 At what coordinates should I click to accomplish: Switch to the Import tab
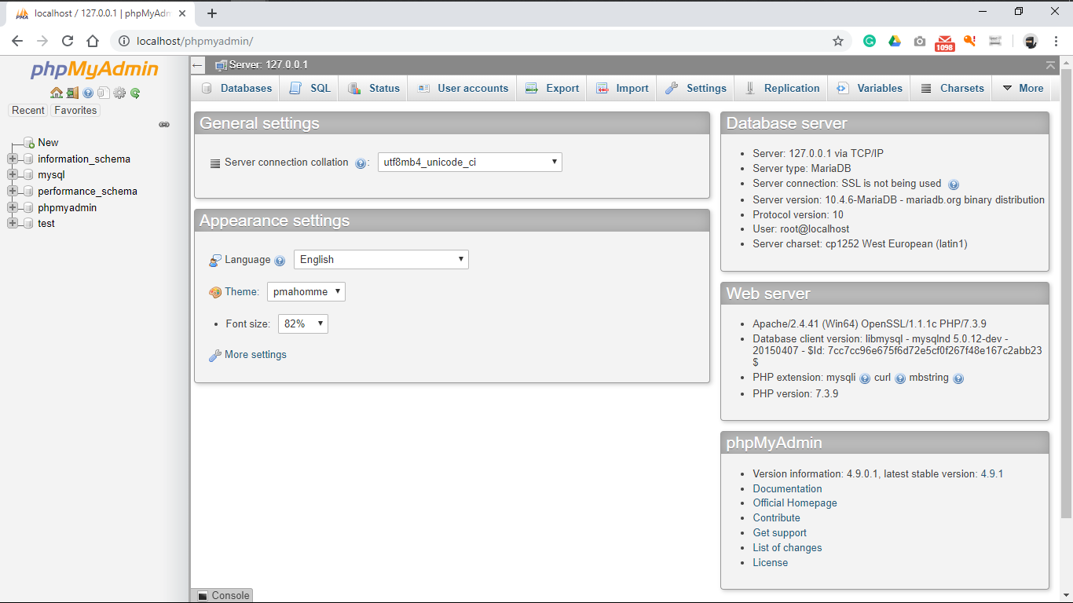pos(622,89)
